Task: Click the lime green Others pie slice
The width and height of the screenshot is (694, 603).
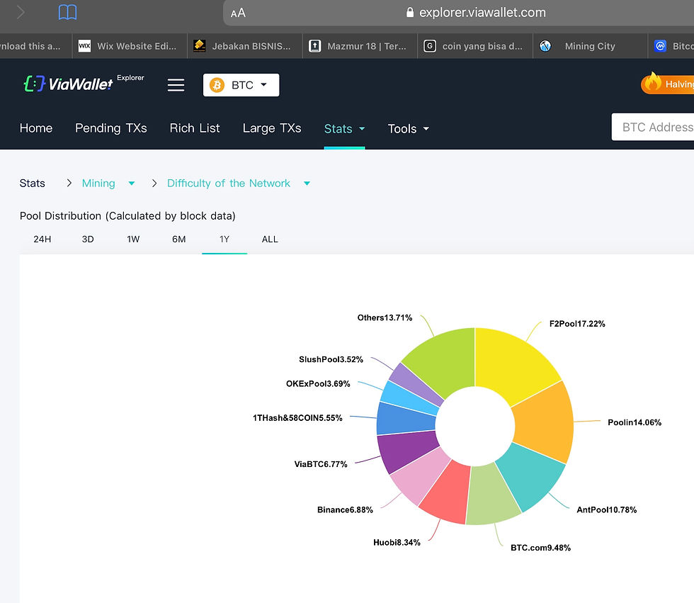Action: pyautogui.click(x=447, y=361)
